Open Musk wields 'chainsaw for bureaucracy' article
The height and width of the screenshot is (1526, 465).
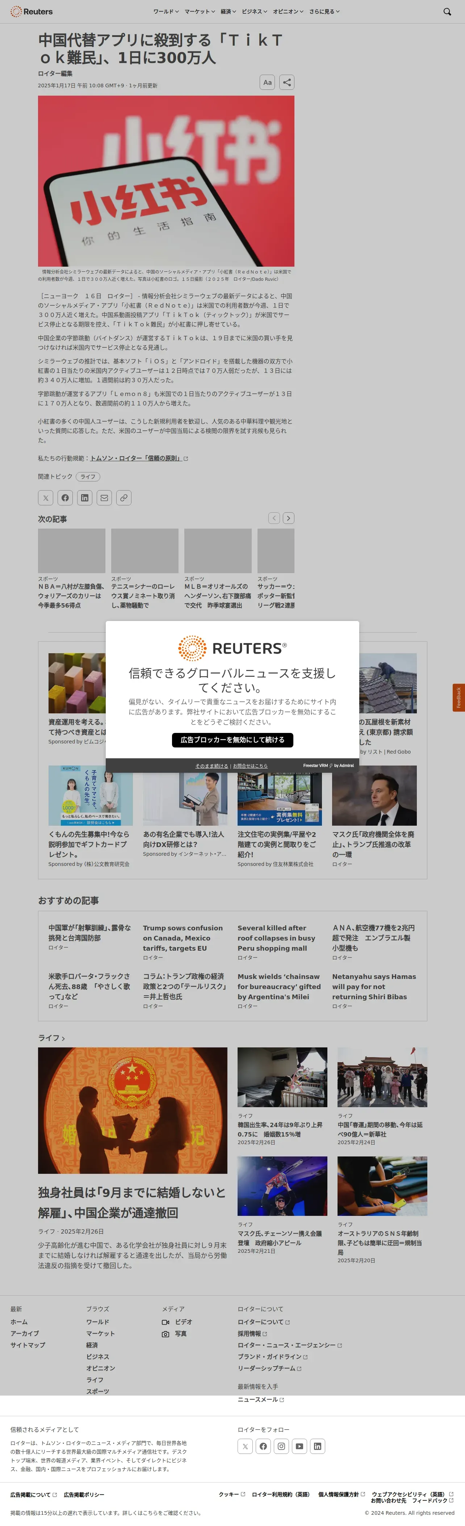tap(279, 987)
